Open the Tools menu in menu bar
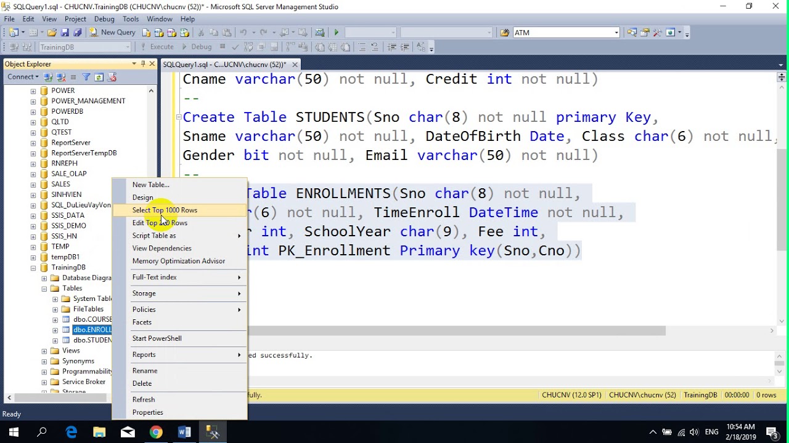 point(130,19)
